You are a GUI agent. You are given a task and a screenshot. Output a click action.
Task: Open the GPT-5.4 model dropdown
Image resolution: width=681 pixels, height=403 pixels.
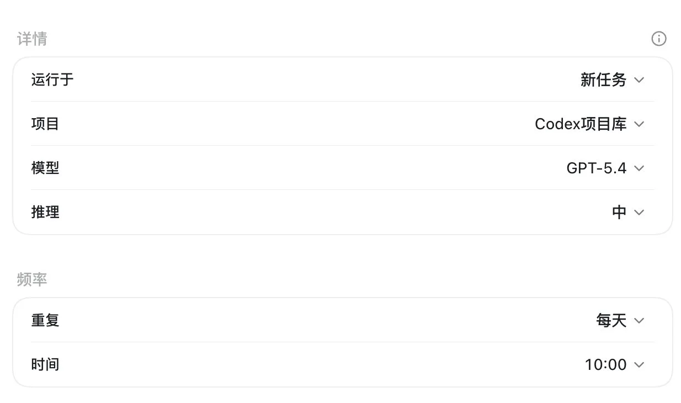[x=605, y=168]
